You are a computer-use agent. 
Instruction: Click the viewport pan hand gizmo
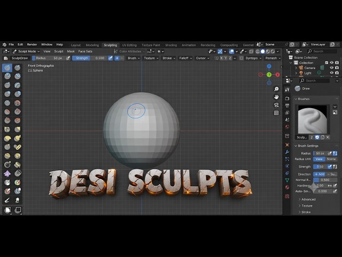(276, 97)
